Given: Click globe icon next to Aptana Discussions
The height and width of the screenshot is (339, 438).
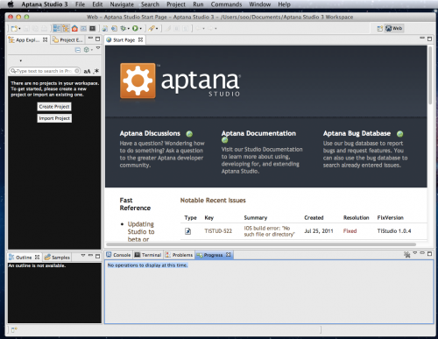Looking at the screenshot, I should click(189, 134).
